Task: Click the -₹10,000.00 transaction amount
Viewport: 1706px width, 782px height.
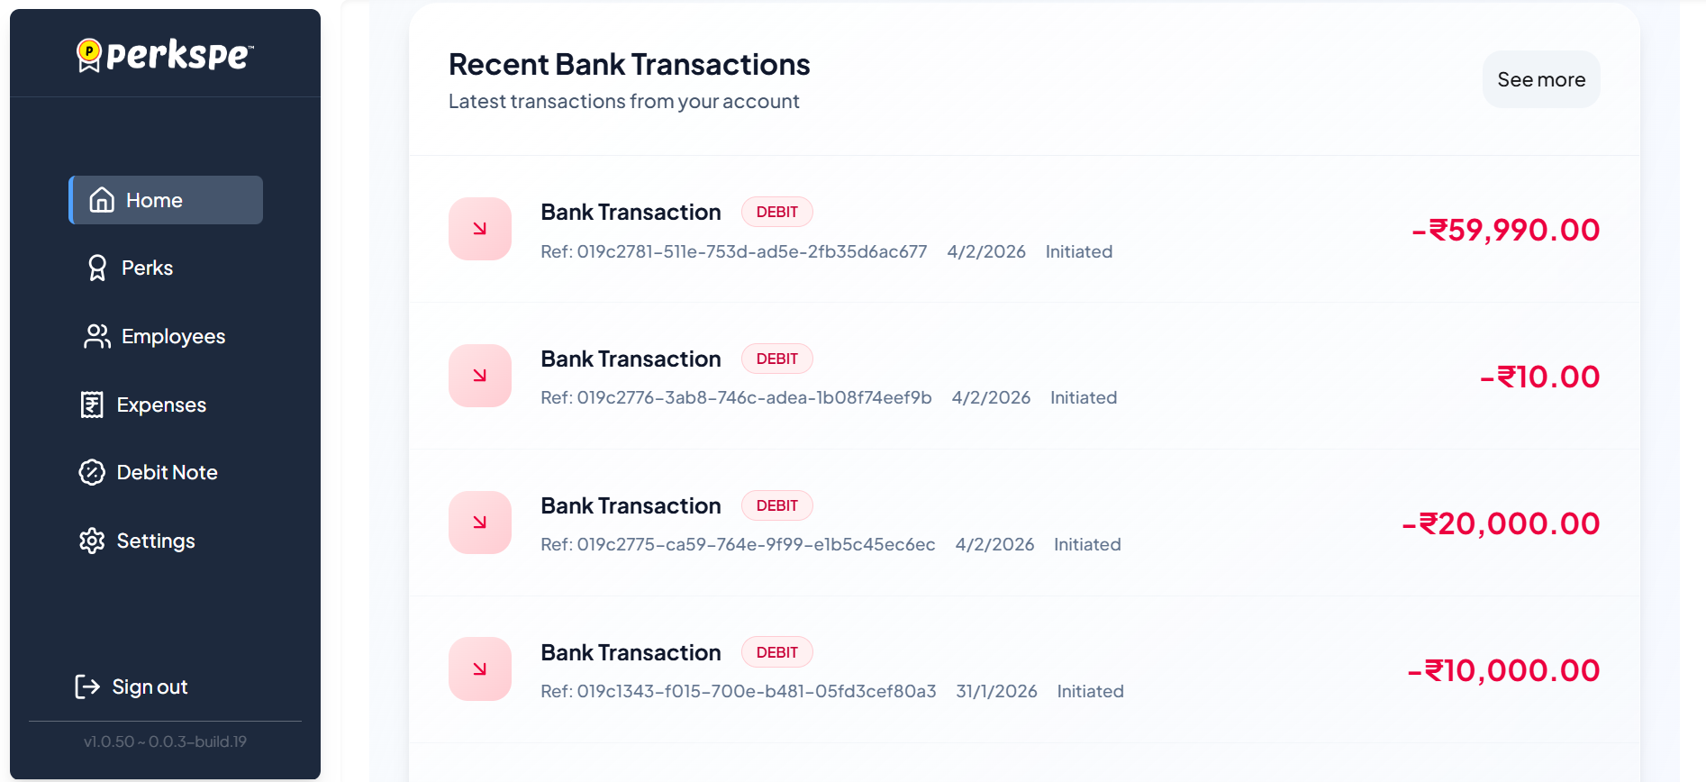Action: coord(1503,670)
